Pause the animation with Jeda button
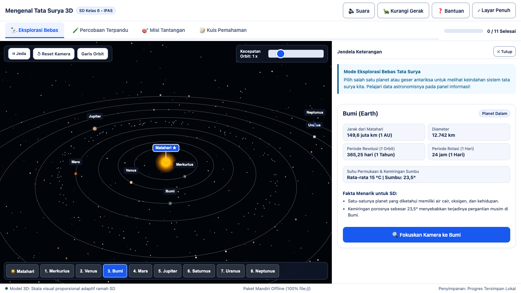Viewport: 521px width, 293px height. [x=19, y=54]
